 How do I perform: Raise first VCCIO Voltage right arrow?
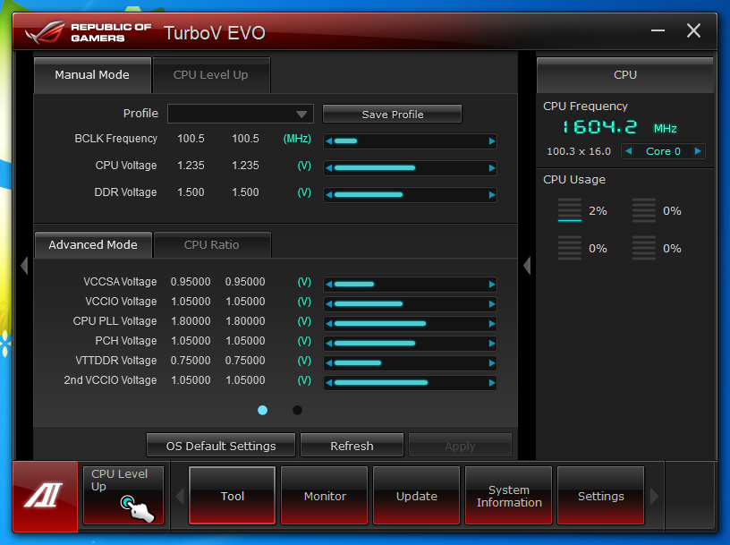tap(492, 304)
